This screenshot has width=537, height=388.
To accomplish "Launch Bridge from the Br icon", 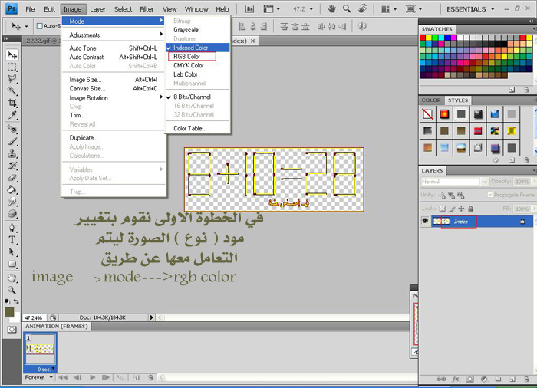I will click(x=249, y=9).
